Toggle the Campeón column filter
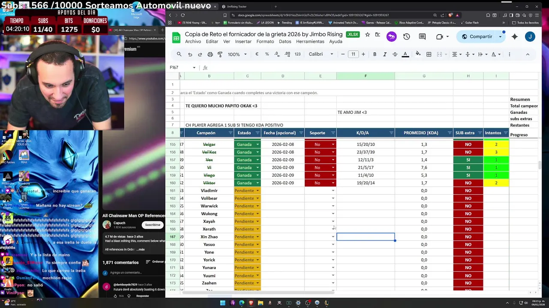This screenshot has width=549, height=308. tap(230, 133)
